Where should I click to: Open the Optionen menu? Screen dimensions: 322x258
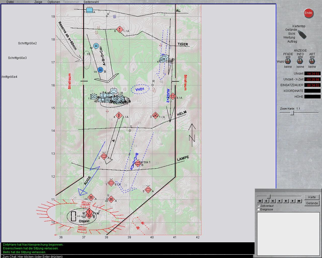coord(54,2)
